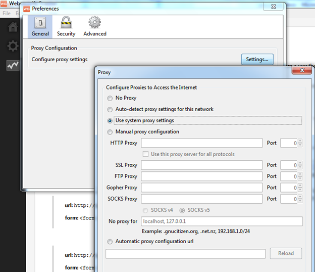
Task: Select the activity graph sidebar icon
Action: pos(13,65)
